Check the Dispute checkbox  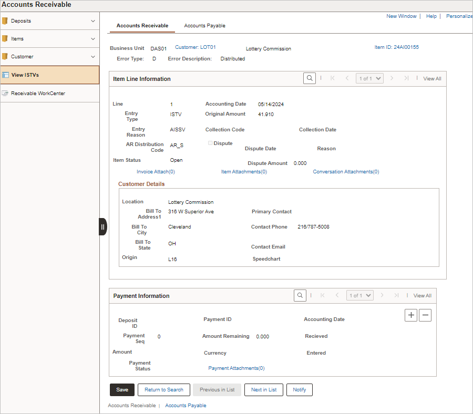click(x=209, y=142)
